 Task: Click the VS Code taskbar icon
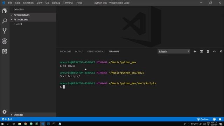coord(43,124)
